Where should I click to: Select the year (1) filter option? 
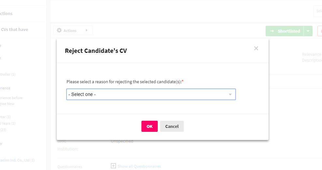(x=5, y=117)
